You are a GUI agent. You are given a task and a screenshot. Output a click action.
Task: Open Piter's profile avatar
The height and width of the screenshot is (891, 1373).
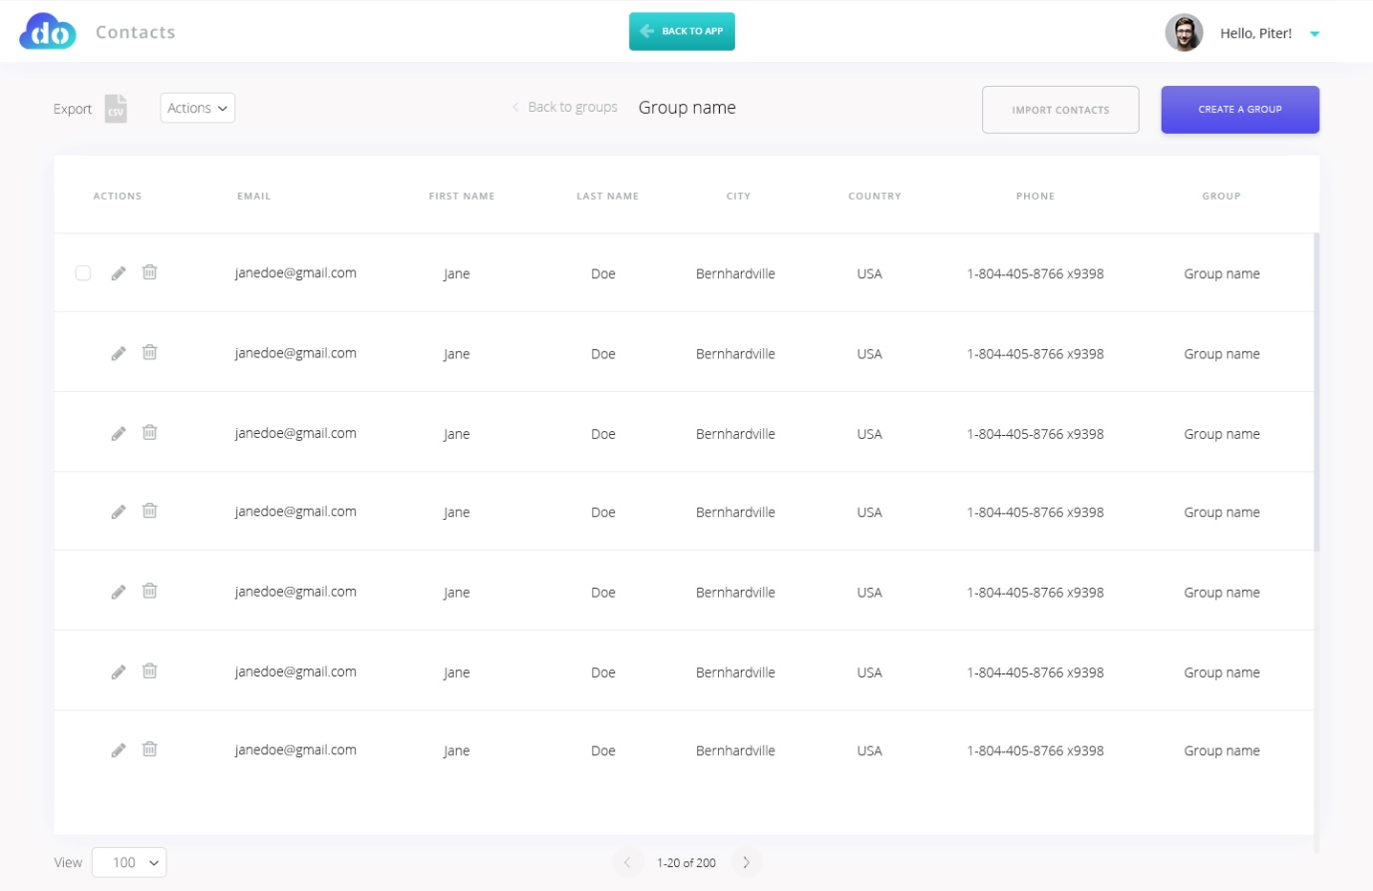[x=1184, y=33]
